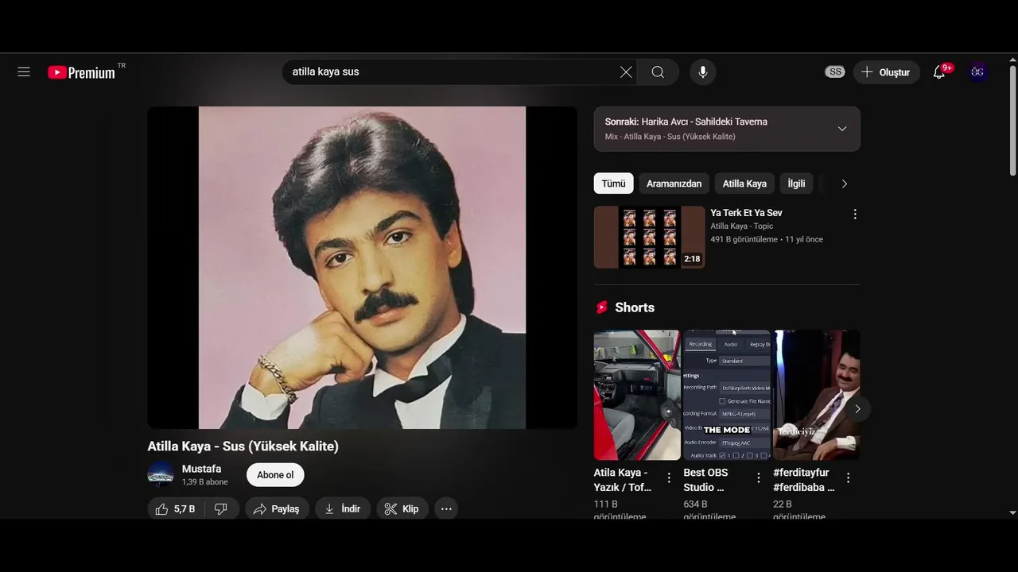Start voice search with microphone
This screenshot has height=572, width=1018.
point(703,72)
